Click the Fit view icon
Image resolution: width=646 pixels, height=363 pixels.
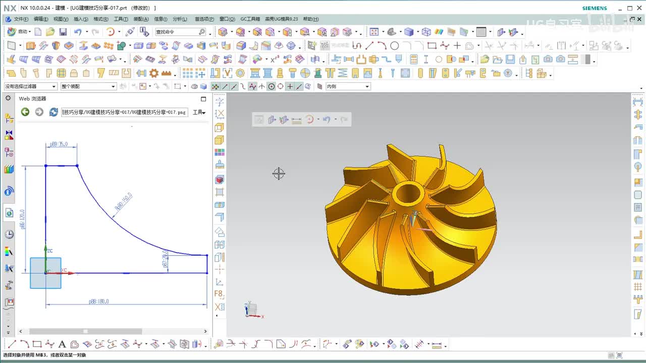373,32
